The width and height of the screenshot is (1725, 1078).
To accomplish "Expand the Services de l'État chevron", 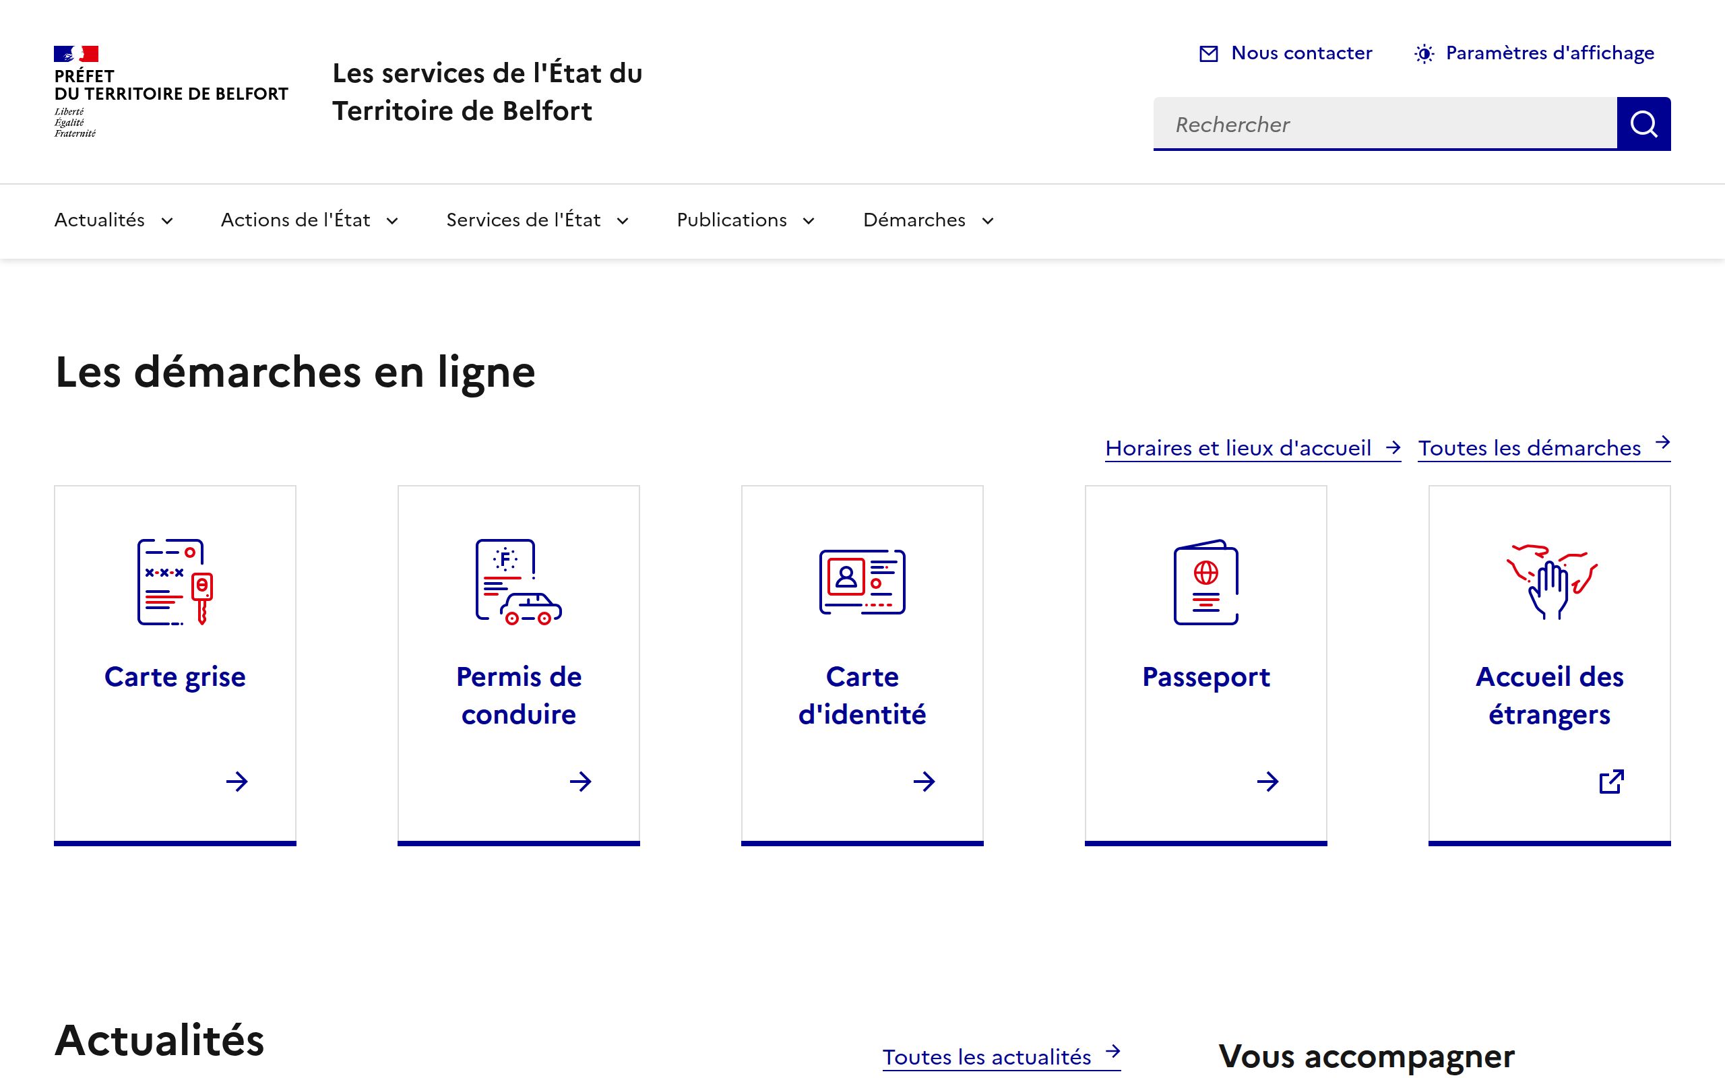I will 623,221.
